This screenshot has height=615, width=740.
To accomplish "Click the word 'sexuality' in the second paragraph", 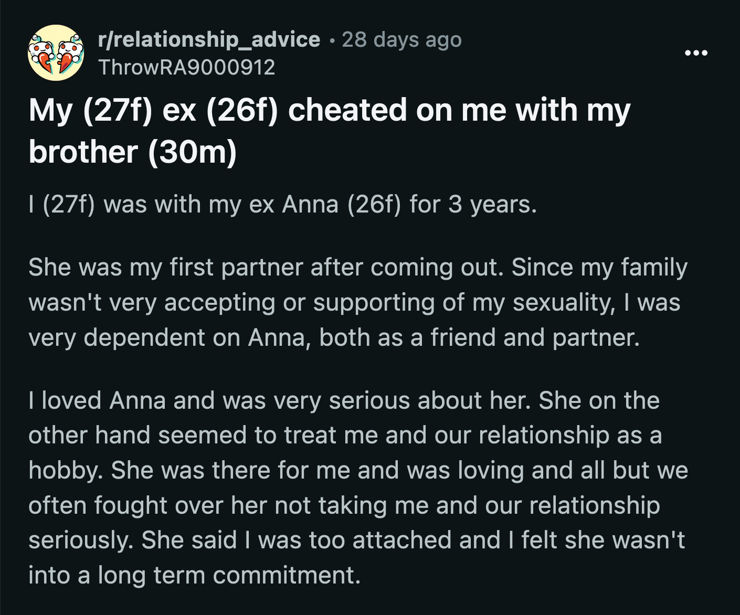I will [565, 302].
